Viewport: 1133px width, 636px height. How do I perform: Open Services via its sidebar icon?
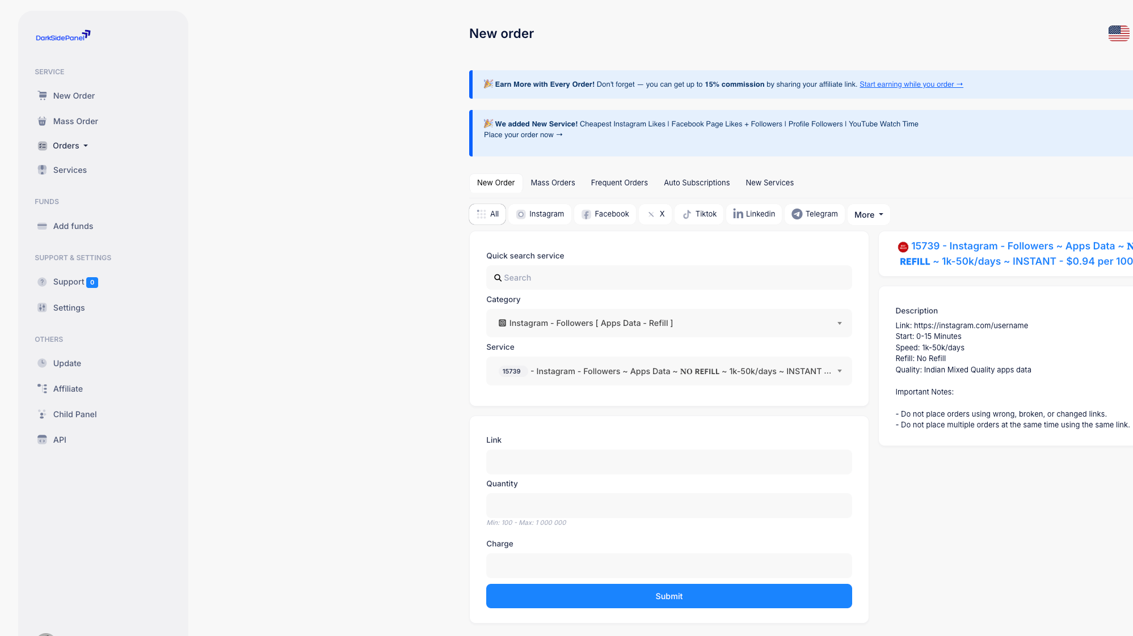[42, 170]
